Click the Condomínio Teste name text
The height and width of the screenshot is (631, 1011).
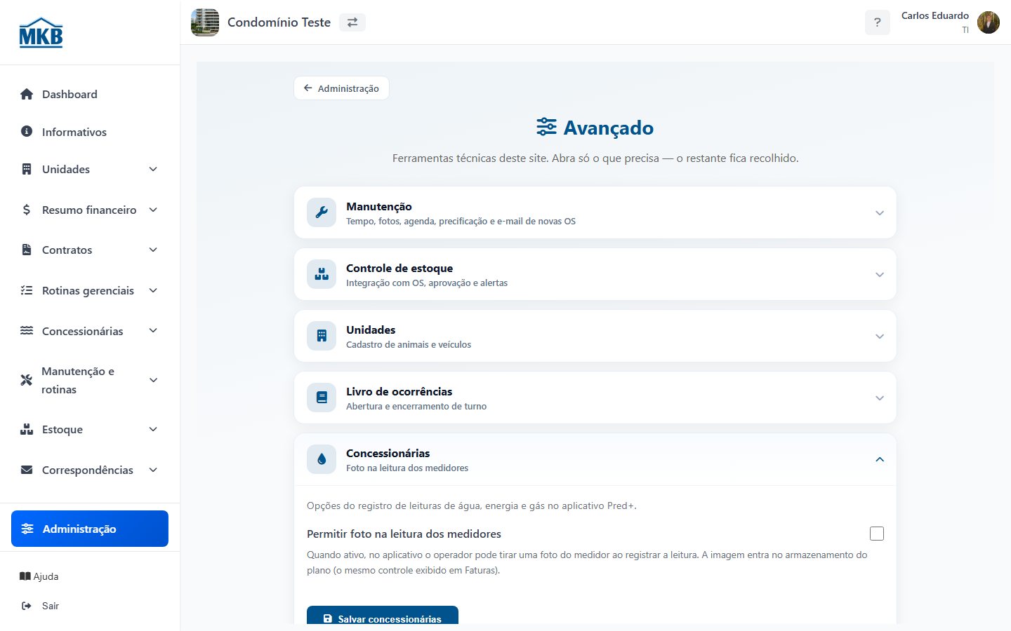click(279, 22)
